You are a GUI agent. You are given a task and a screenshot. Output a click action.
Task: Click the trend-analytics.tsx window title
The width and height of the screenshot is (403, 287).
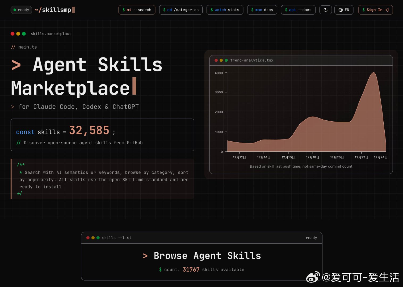coord(252,60)
